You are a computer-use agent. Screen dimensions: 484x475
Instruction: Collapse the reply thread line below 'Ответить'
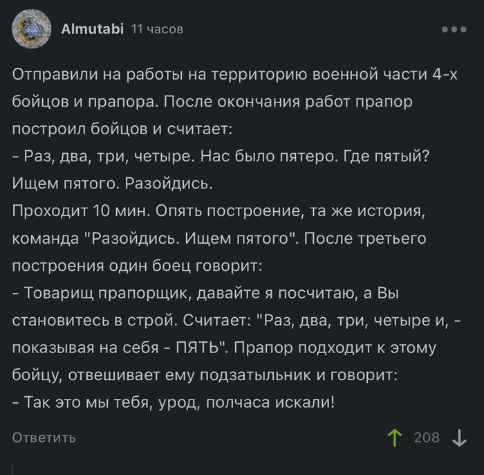coord(12,469)
